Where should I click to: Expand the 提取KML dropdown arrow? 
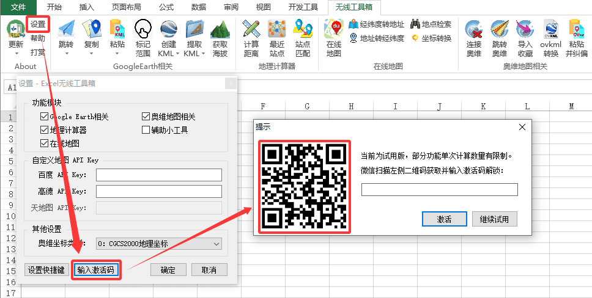coord(203,54)
